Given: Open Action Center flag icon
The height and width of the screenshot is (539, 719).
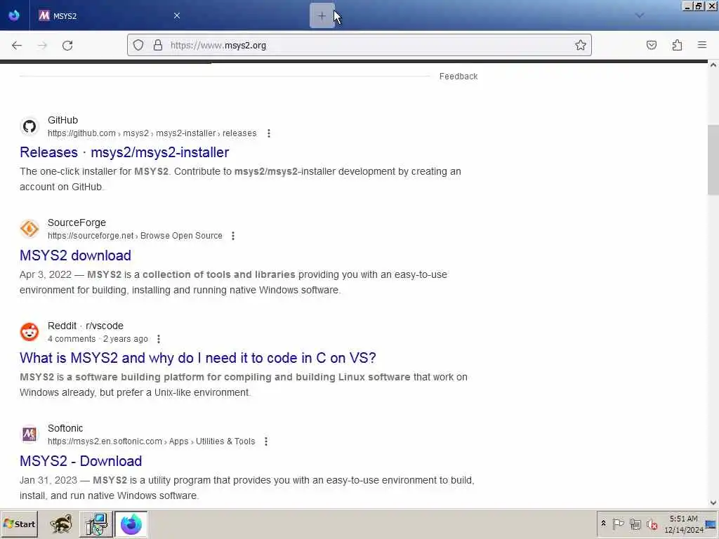Looking at the screenshot, I should [618, 524].
